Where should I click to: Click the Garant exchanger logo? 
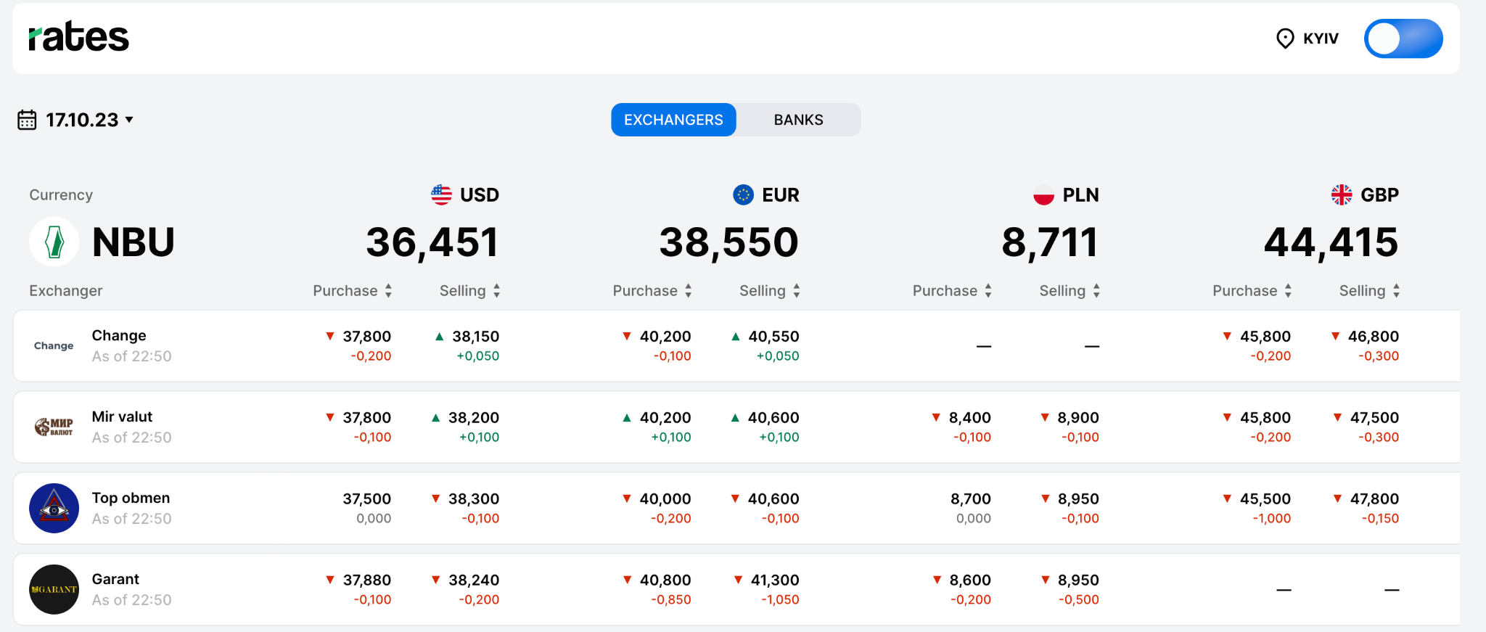coord(54,589)
